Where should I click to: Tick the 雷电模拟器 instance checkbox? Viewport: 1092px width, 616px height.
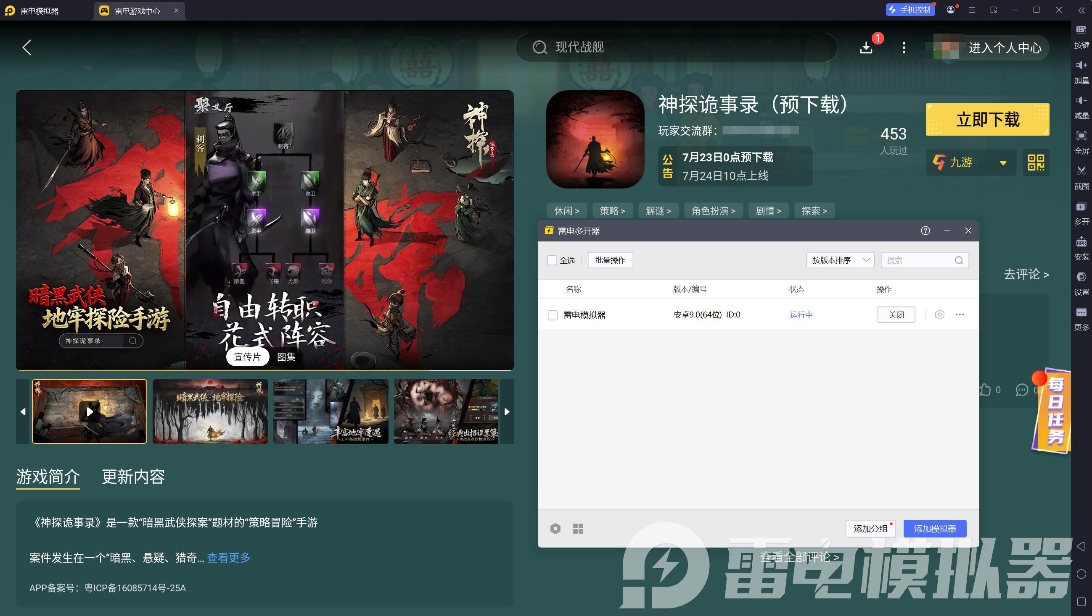point(553,315)
